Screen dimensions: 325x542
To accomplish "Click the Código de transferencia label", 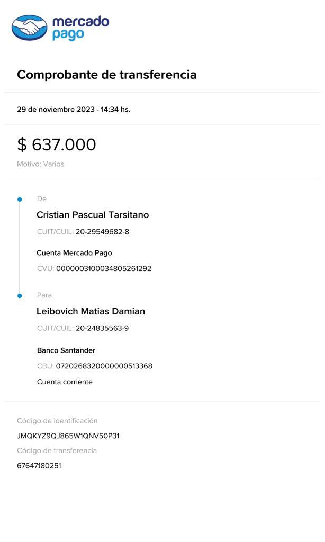I will coord(57,451).
